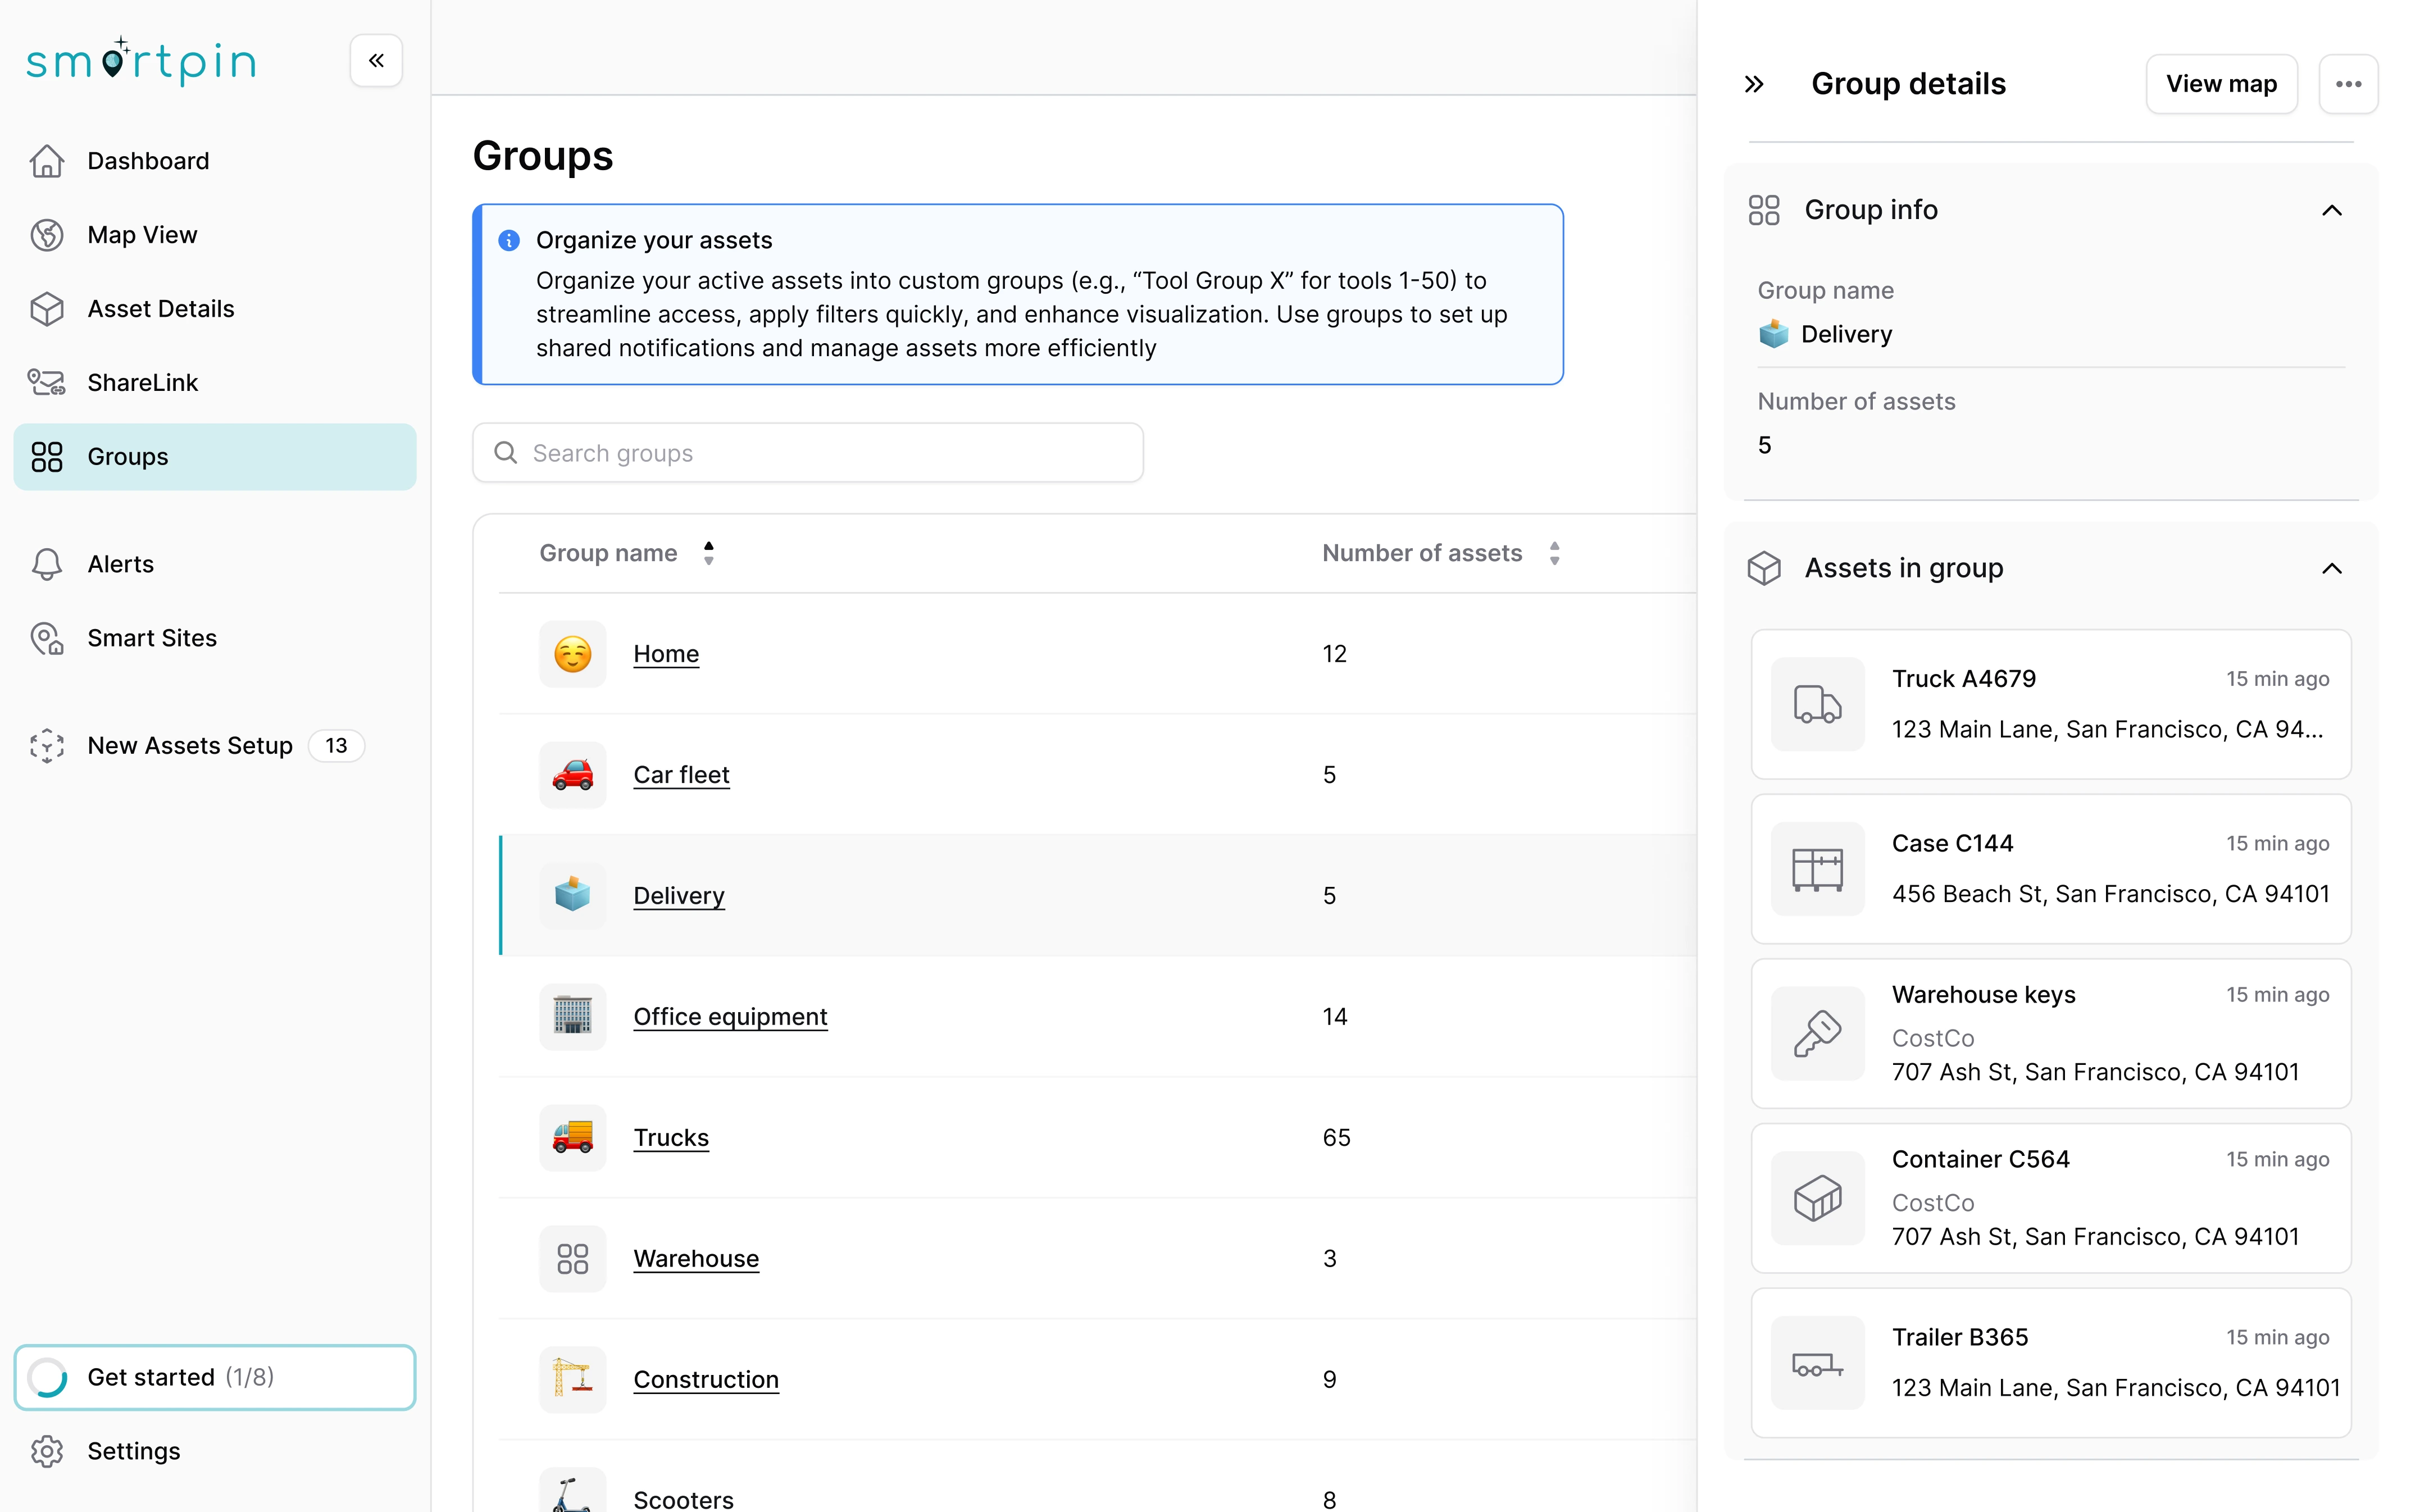The width and height of the screenshot is (2420, 1512).
Task: Select the Dashboard home icon
Action: click(x=47, y=160)
